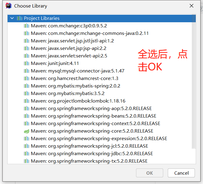Click library icon beside spring-aop:5.2.0.RELEASE
This screenshot has width=203, height=184.
(27, 109)
